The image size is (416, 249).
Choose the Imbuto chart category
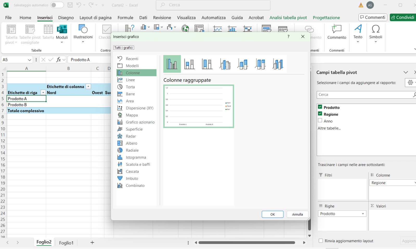pos(132,179)
